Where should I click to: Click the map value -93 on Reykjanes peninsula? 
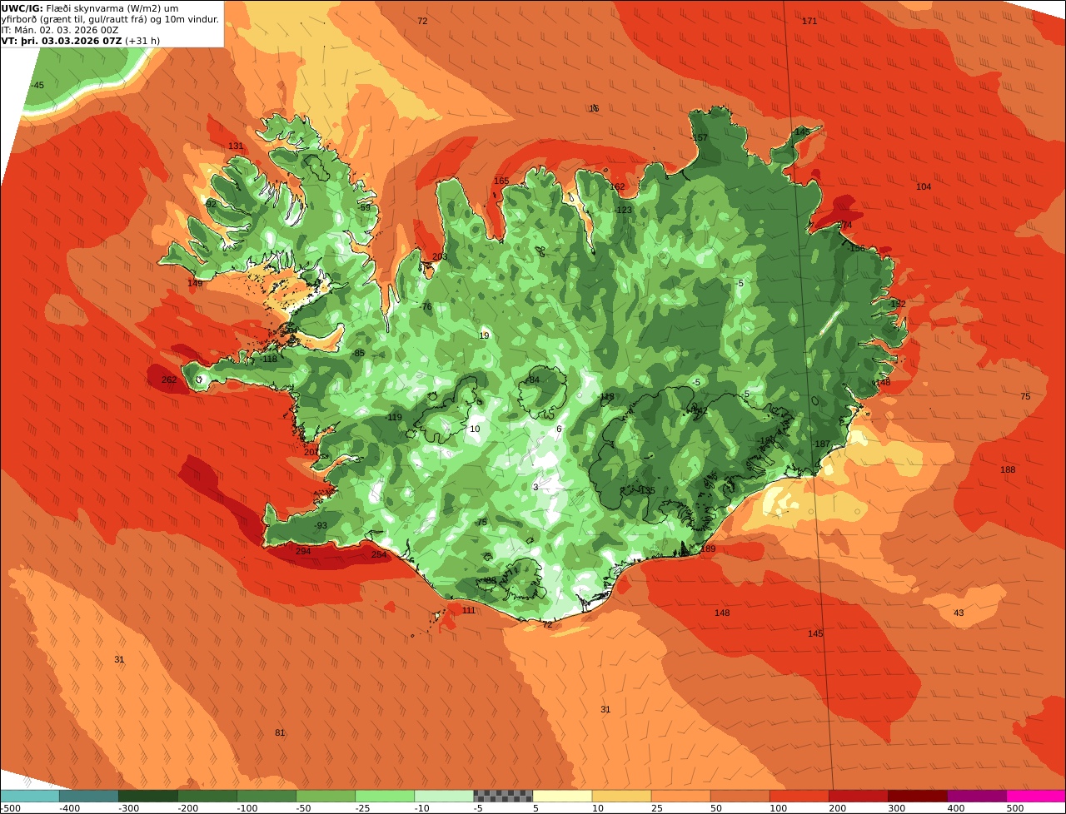(x=321, y=526)
